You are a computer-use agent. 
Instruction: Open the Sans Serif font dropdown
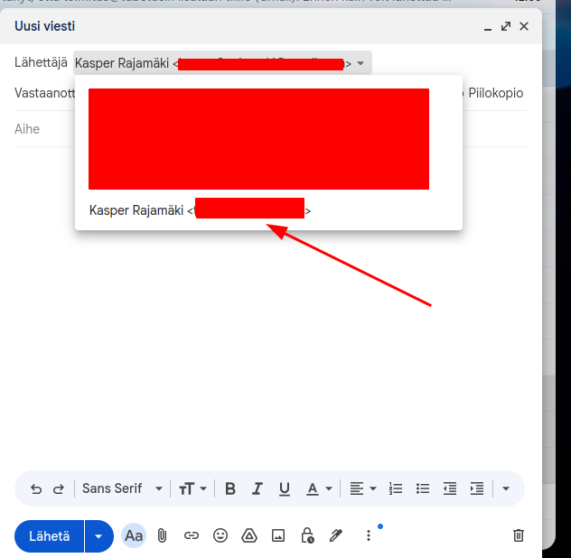click(x=122, y=488)
